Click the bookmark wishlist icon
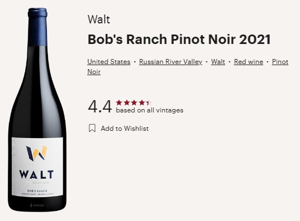 (x=92, y=128)
